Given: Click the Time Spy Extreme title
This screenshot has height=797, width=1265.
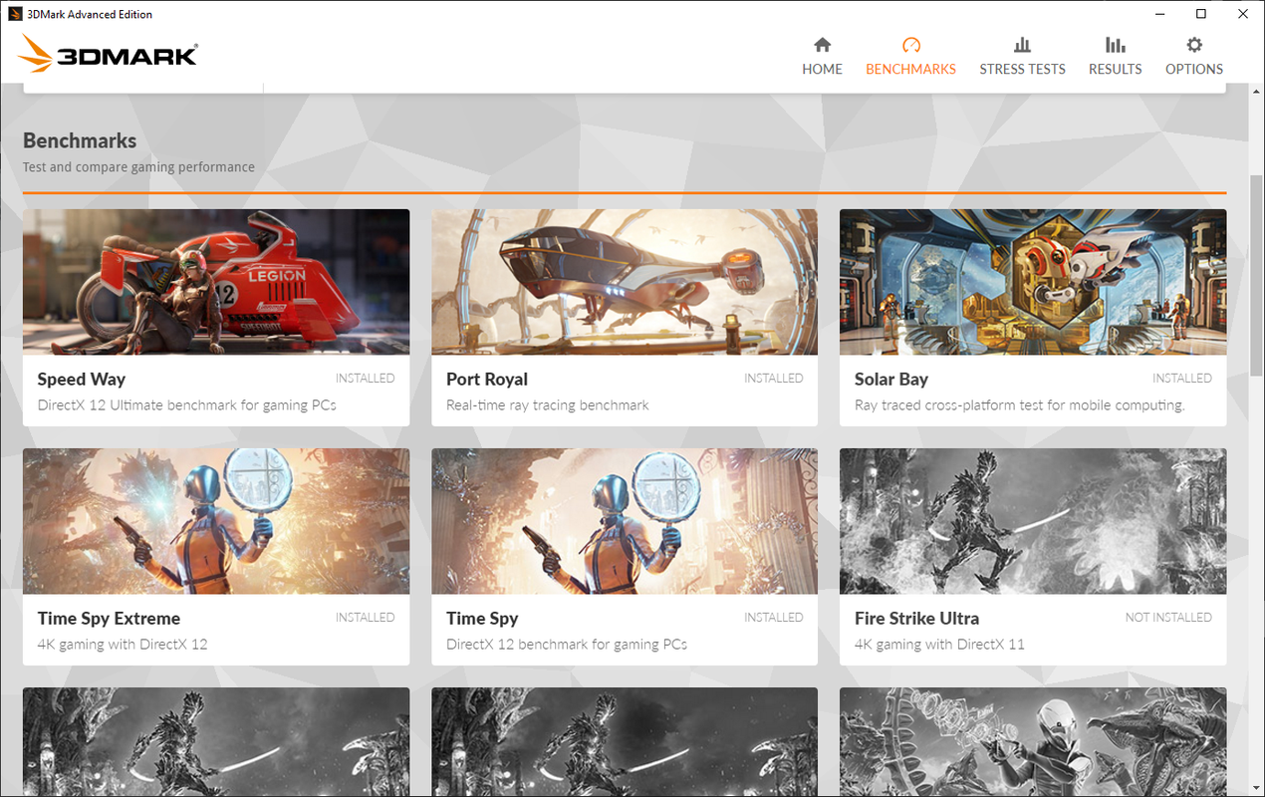Looking at the screenshot, I should coord(109,619).
